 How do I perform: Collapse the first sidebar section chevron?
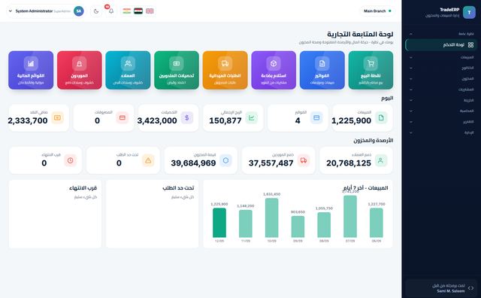coord(411,34)
